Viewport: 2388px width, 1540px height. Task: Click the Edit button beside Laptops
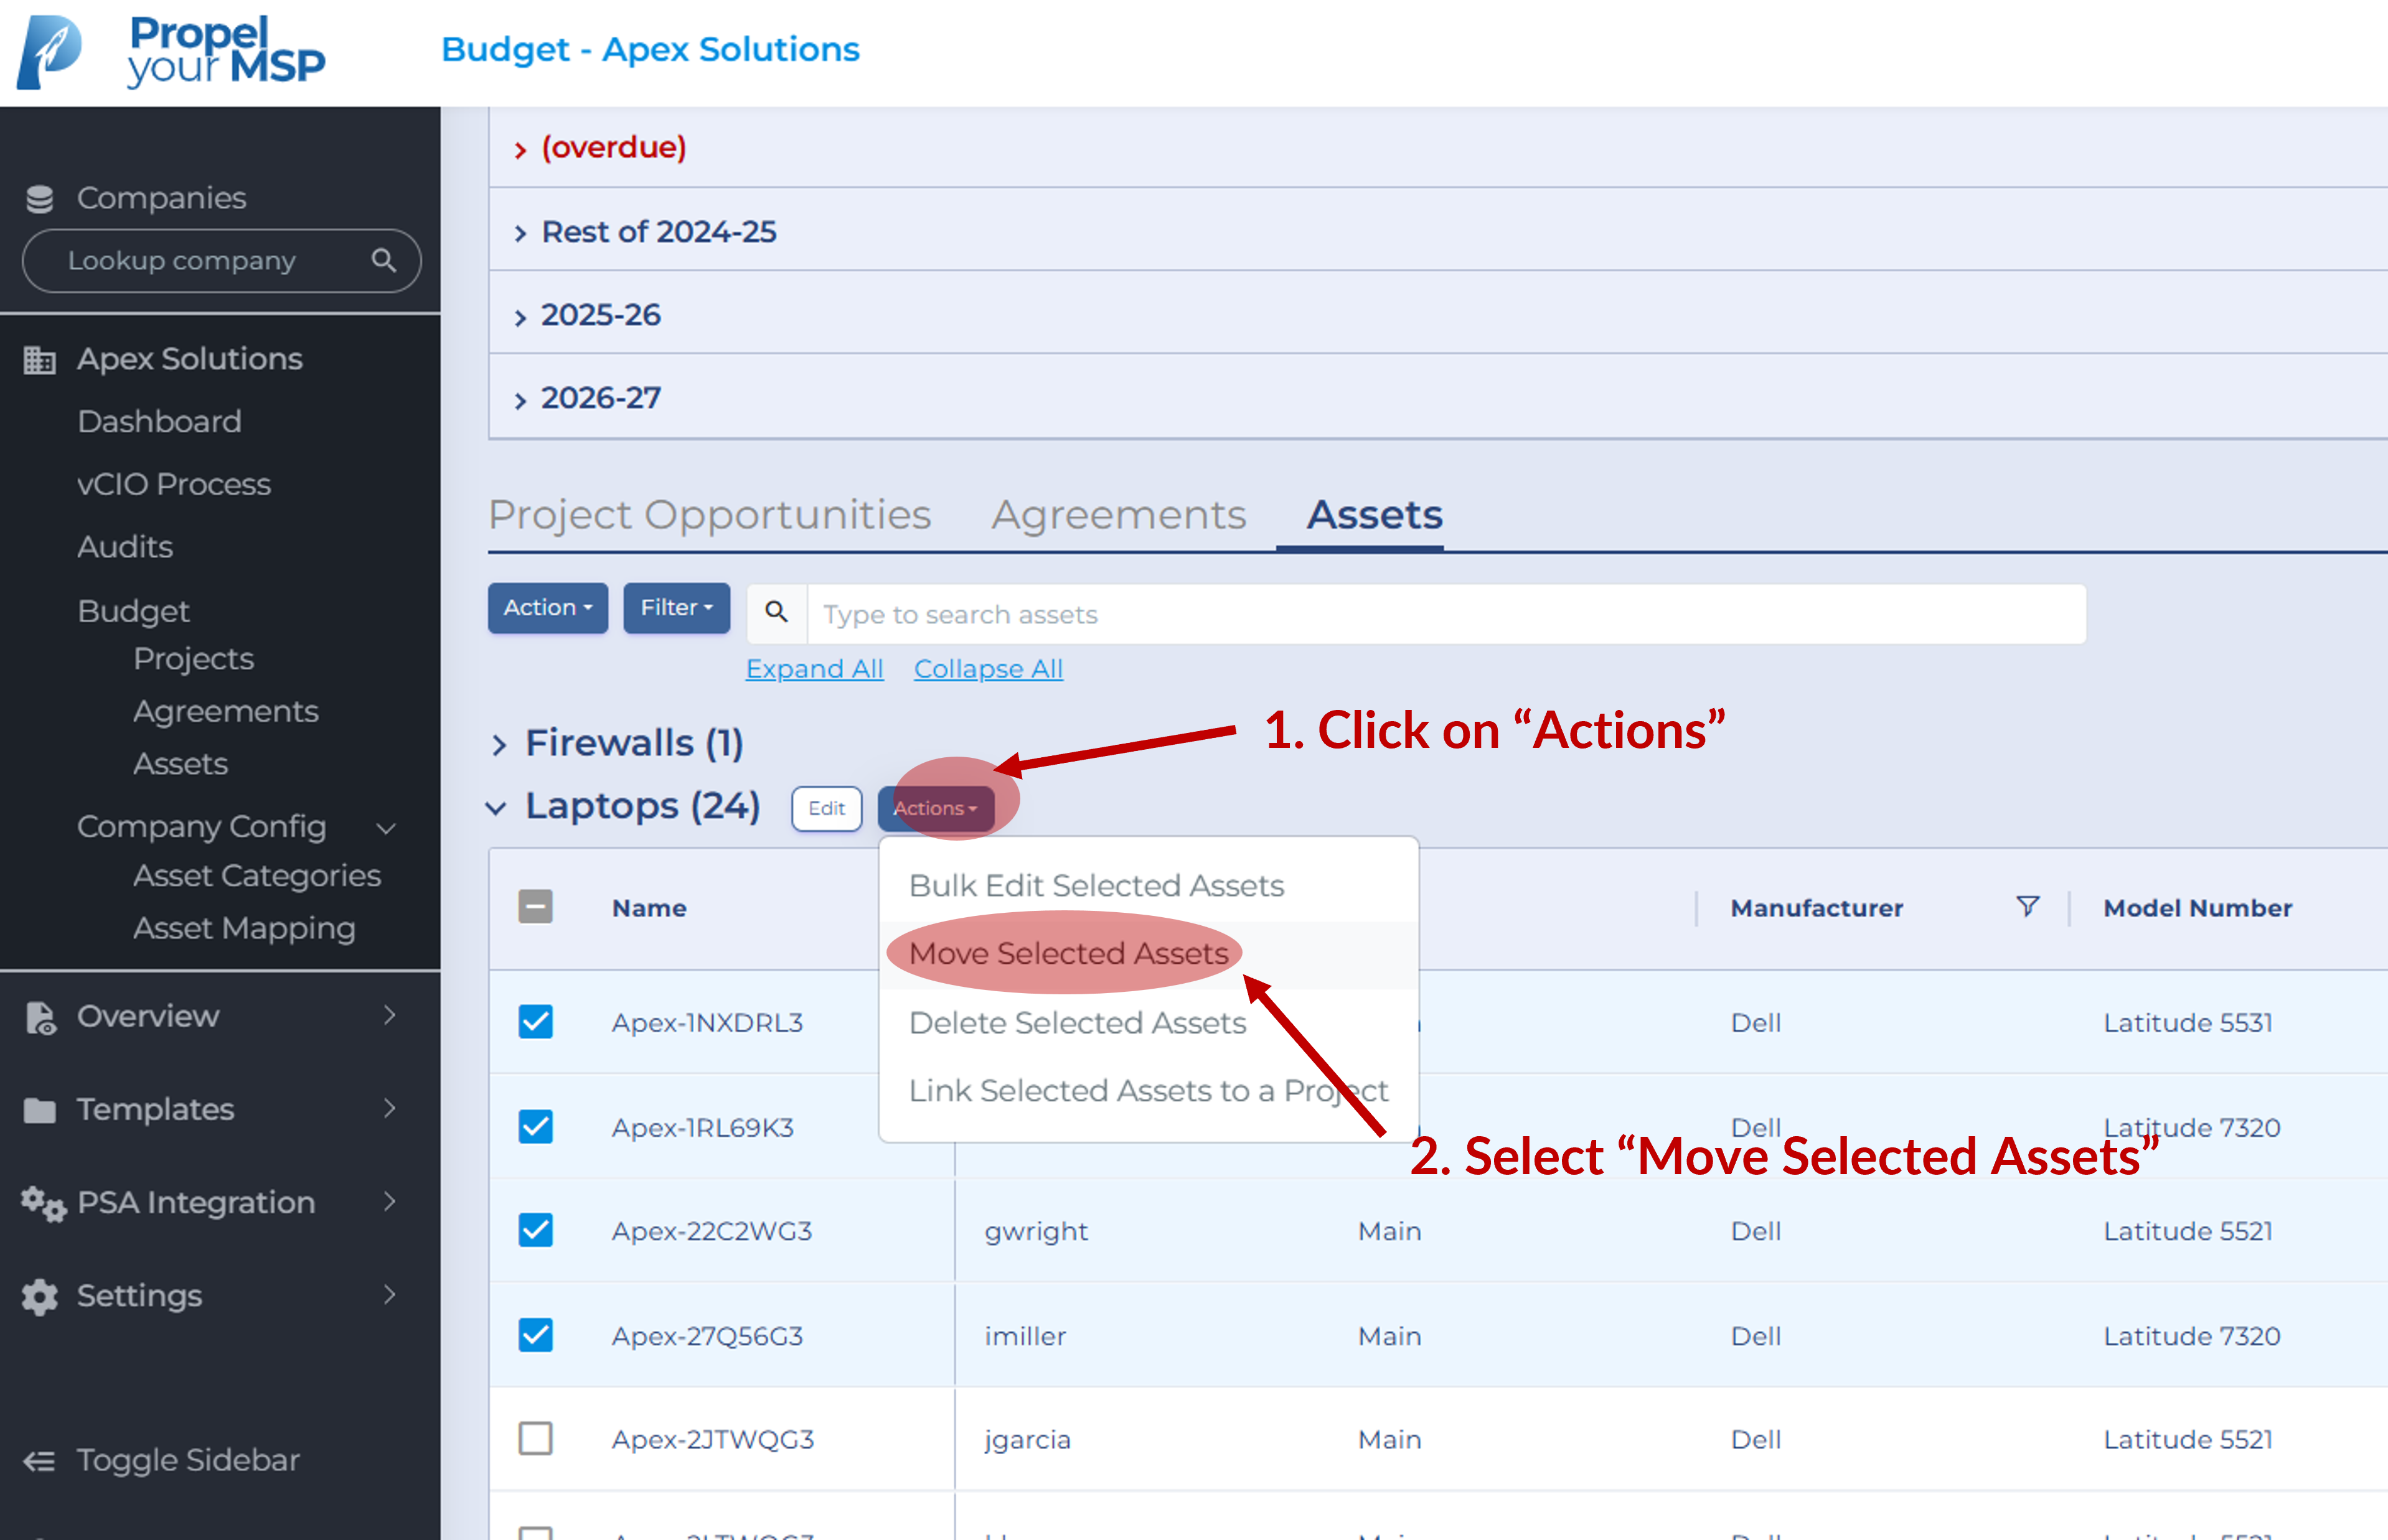click(826, 808)
